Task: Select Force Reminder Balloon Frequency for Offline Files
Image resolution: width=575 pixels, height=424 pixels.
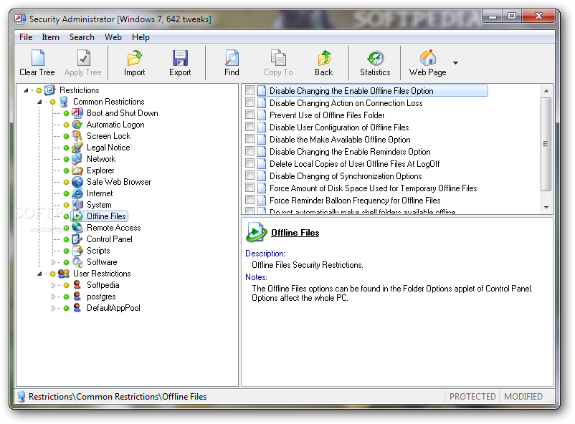Action: pyautogui.click(x=355, y=200)
